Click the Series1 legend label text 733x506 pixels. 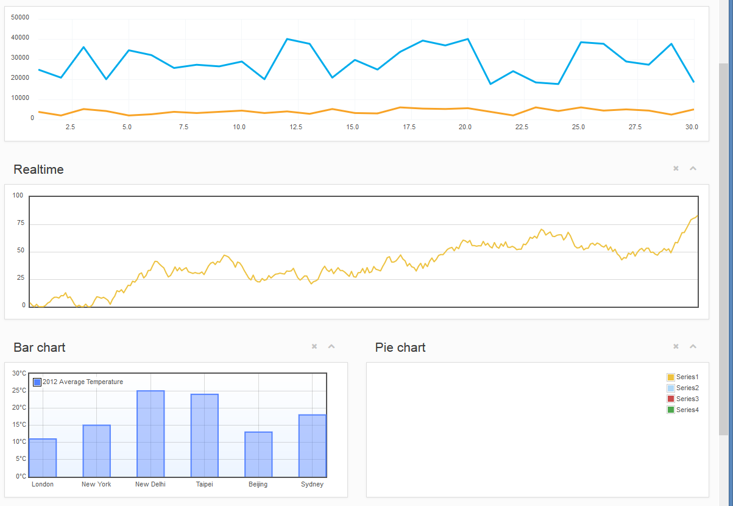[x=687, y=377]
